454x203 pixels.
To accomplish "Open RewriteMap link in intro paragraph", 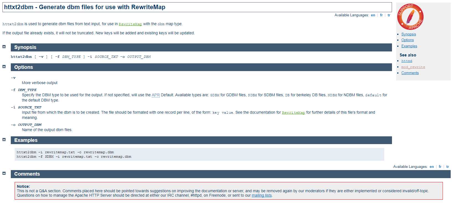I will pyautogui.click(x=130, y=24).
